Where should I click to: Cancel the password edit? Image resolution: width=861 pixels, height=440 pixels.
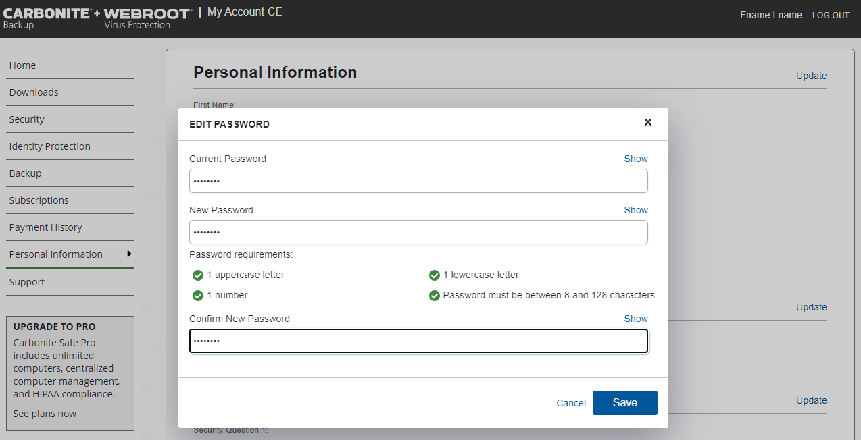pyautogui.click(x=570, y=403)
